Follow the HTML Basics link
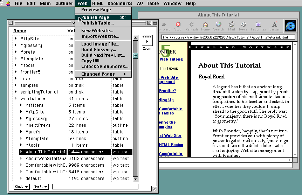Viewport: 302px width, 195px height. pyautogui.click(x=171, y=145)
